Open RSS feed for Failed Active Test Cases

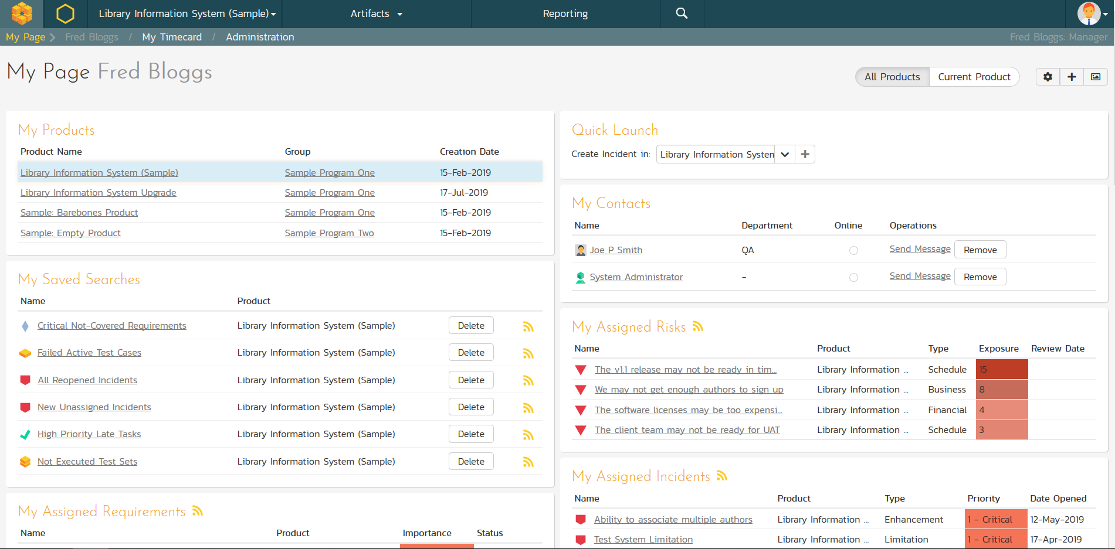click(528, 353)
